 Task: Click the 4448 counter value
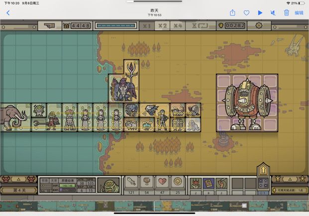point(81,25)
